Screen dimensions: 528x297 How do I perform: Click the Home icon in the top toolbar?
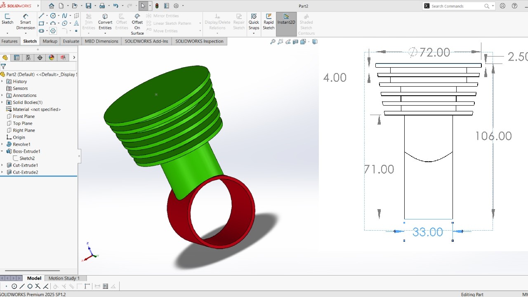52,6
